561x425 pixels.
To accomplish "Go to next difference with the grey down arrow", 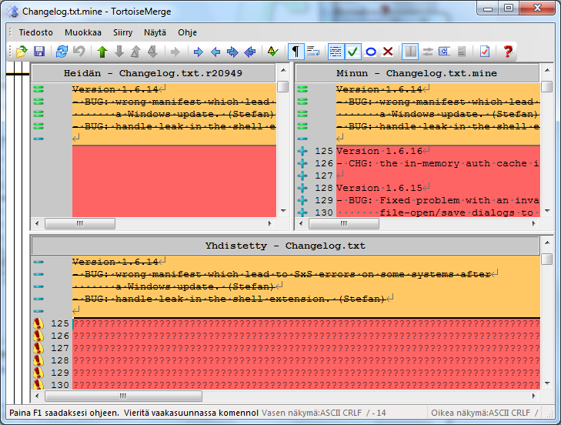I will click(119, 52).
